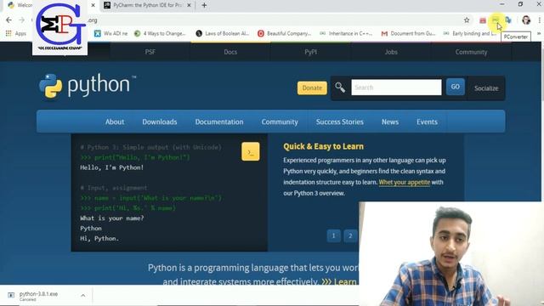Click the browser back arrow
Image resolution: width=544 pixels, height=306 pixels.
click(9, 20)
